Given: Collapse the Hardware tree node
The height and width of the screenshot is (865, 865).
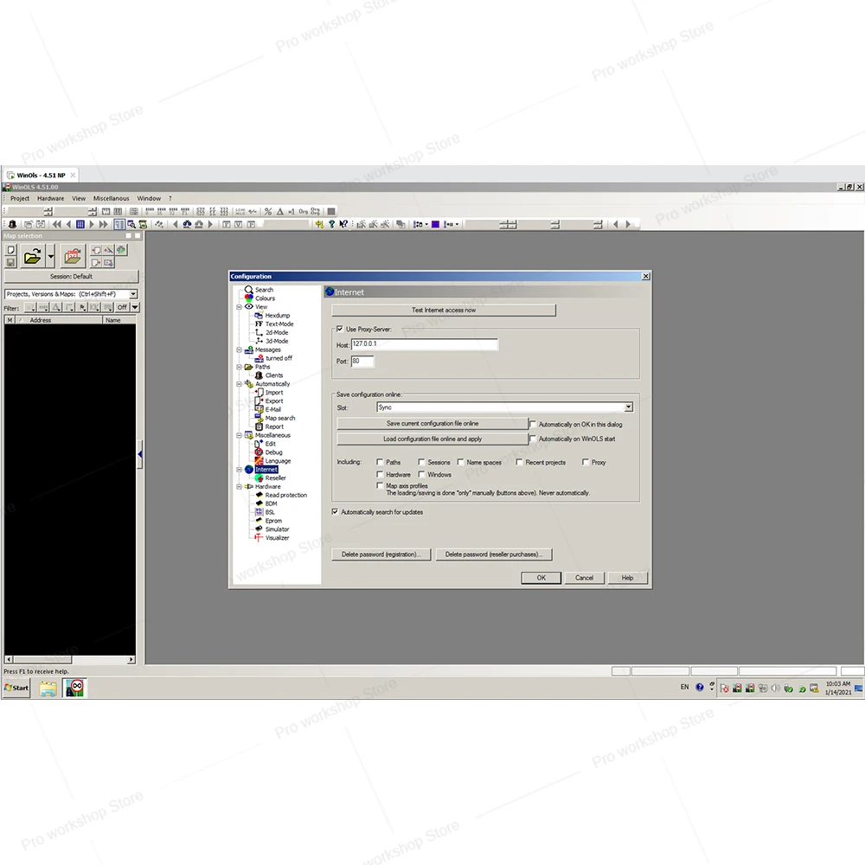Looking at the screenshot, I should [x=240, y=486].
